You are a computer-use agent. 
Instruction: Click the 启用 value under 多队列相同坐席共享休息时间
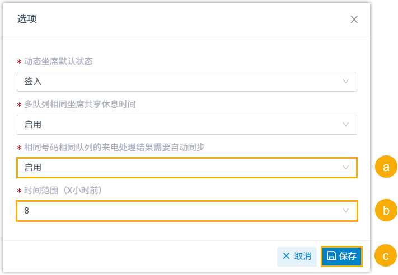(x=33, y=124)
